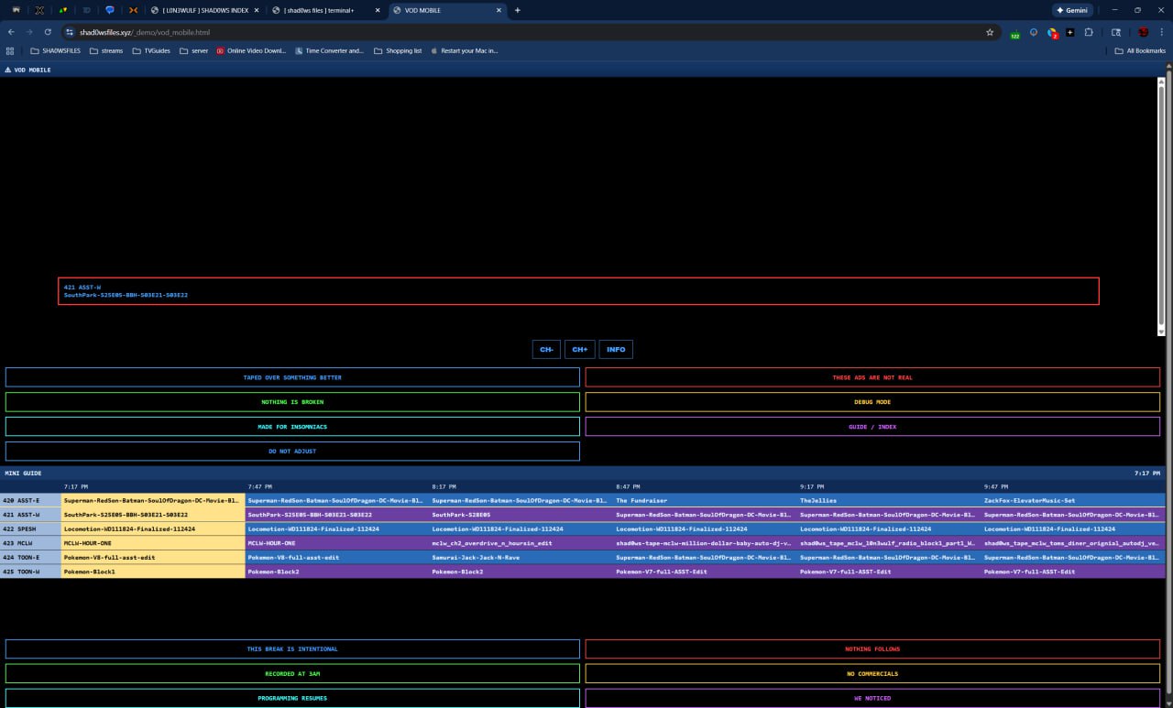1173x708 pixels.
Task: Switch to the shad0ws files terminal+ tab
Action: point(318,10)
